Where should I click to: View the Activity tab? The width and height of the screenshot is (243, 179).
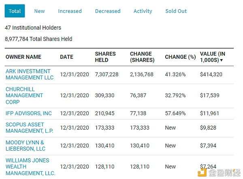tap(143, 11)
